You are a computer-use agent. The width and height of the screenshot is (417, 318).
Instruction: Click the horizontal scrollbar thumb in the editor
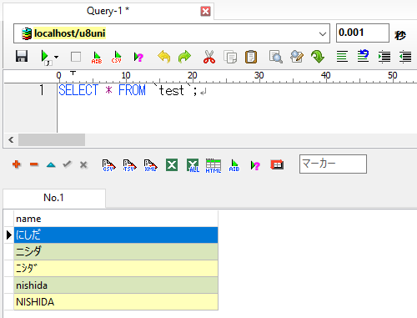[52, 139]
